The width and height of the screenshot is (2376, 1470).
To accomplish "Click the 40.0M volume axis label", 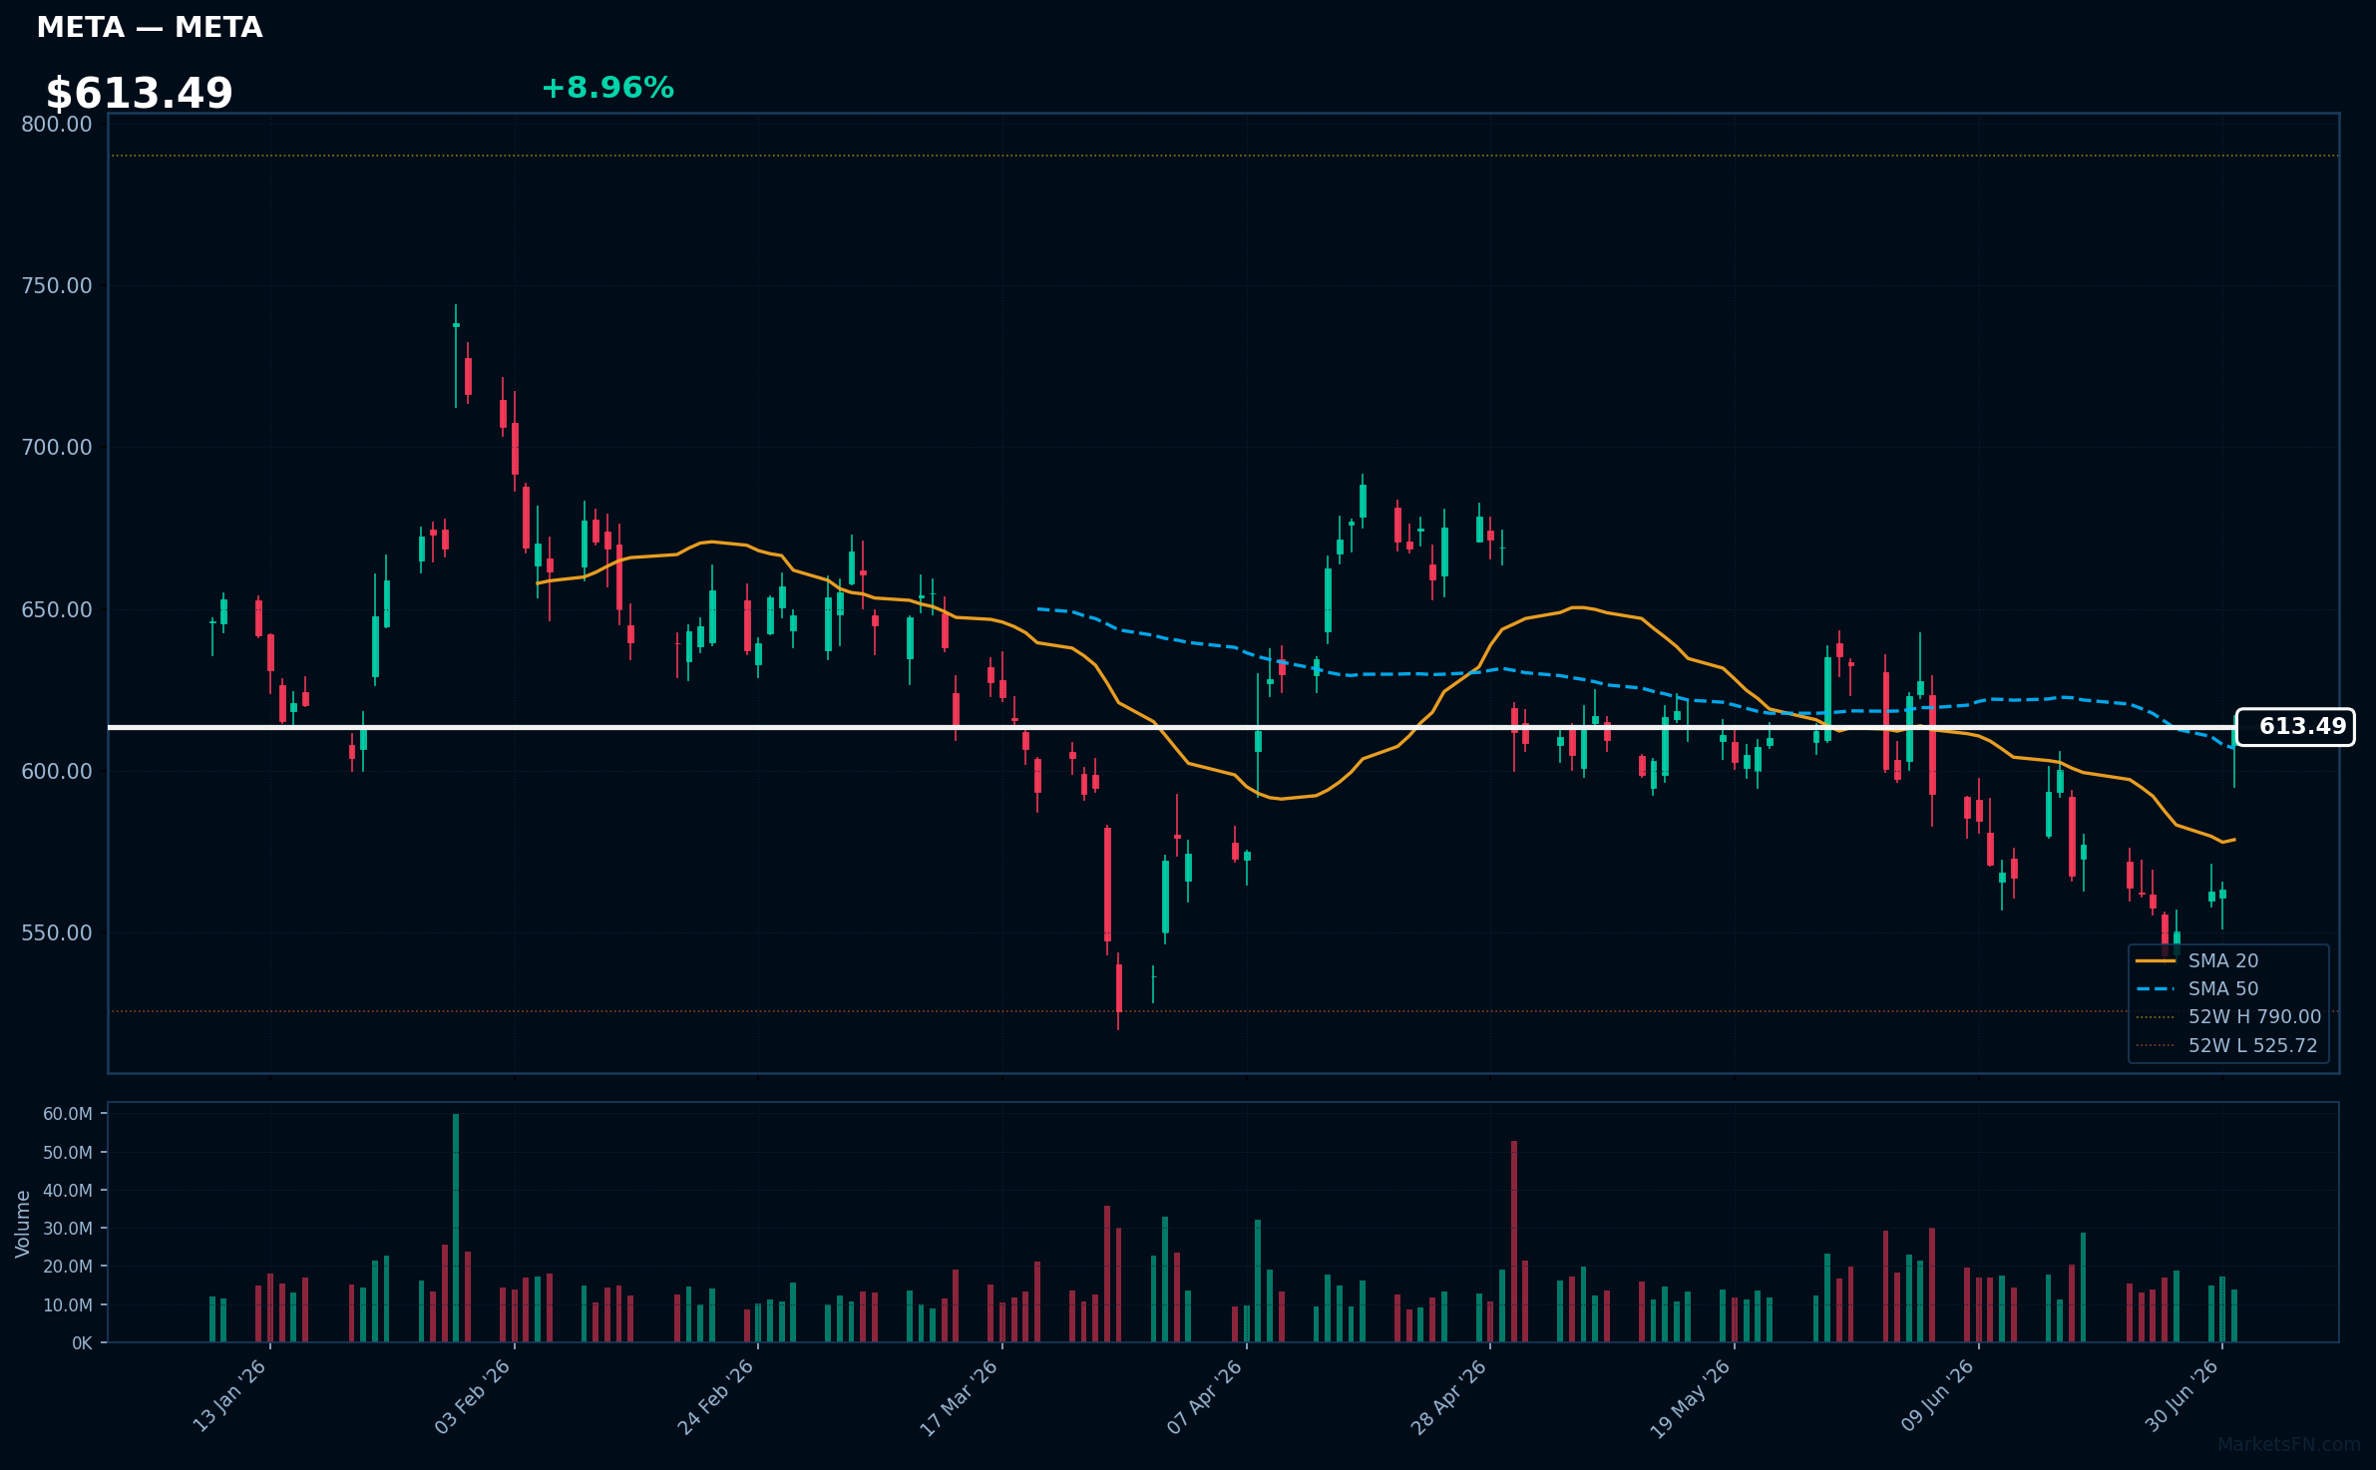I will click(68, 1190).
